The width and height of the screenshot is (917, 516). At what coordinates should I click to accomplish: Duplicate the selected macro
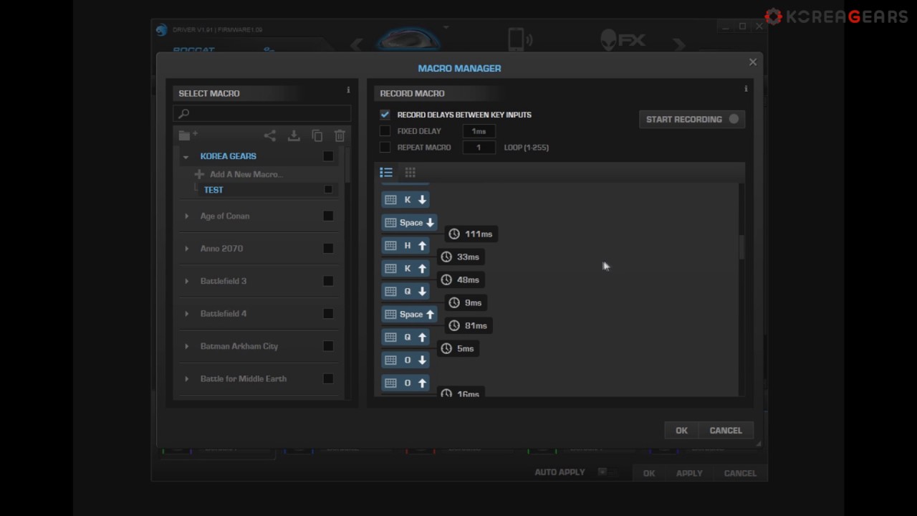click(x=317, y=135)
